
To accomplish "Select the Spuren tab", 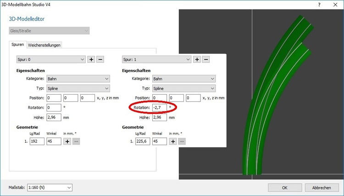I will (18, 45).
